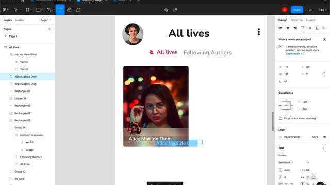Click the profile photo on canvas
The image size is (330, 185).
pos(133,34)
